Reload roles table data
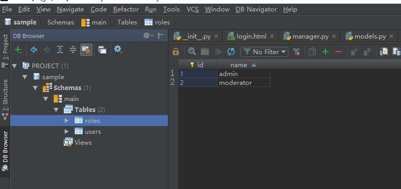The width and height of the screenshot is (401, 189). 231,52
